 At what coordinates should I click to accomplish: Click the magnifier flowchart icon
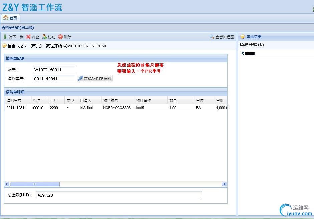212,37
